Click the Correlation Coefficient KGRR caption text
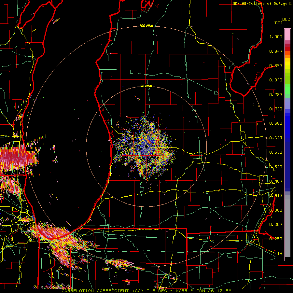 146,291
